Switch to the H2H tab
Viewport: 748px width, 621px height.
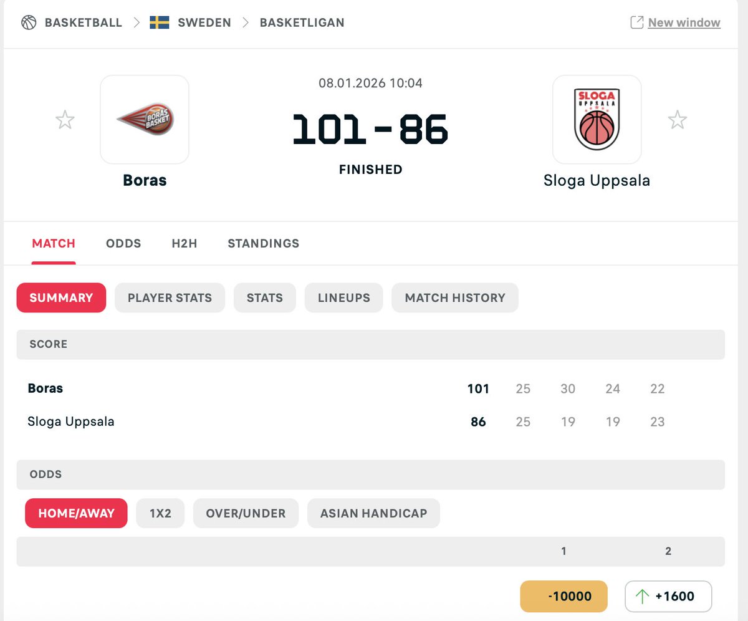click(185, 243)
